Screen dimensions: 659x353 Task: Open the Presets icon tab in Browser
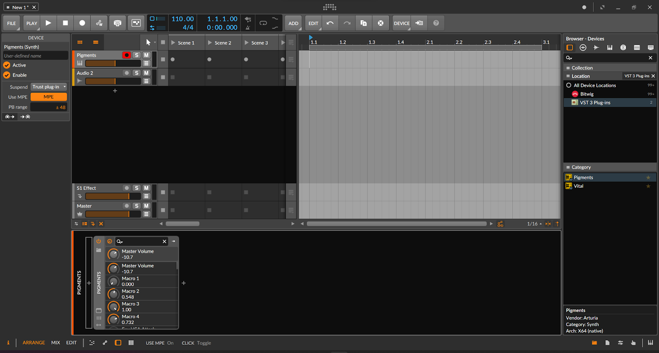(583, 47)
